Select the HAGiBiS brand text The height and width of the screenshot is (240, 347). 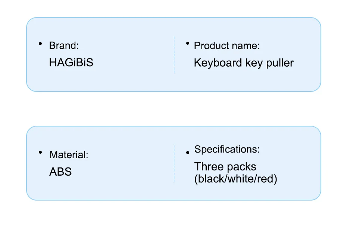pyautogui.click(x=71, y=63)
